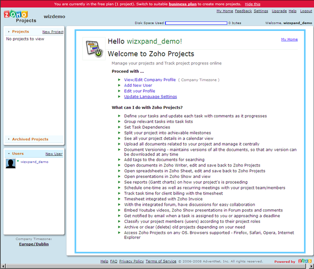
Task: Click the Zoho Projects logo
Action: 20,16
